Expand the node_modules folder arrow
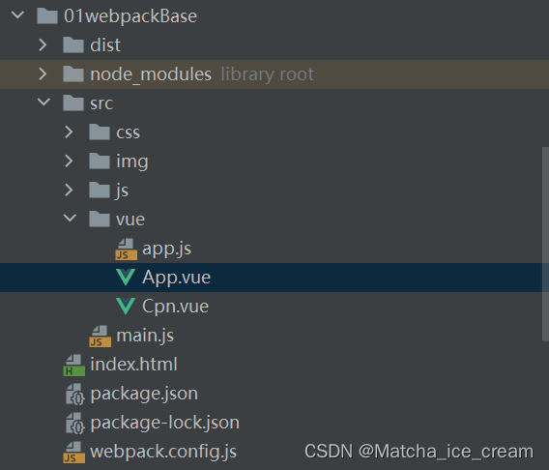Viewport: 549px width, 470px height. pos(43,73)
